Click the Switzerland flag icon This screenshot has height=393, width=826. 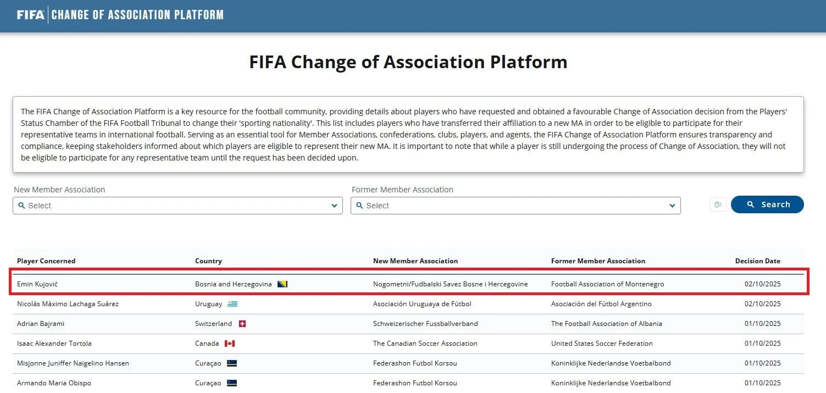242,324
